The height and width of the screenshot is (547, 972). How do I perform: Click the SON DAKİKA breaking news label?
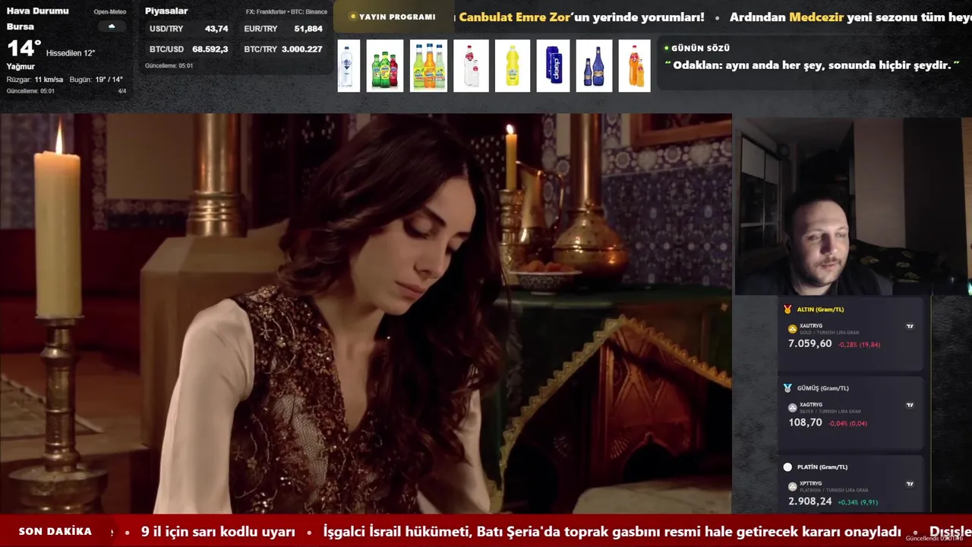click(55, 532)
